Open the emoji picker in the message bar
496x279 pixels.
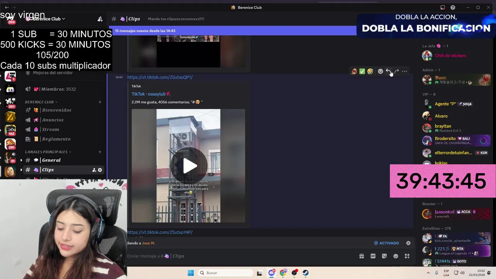(396, 256)
